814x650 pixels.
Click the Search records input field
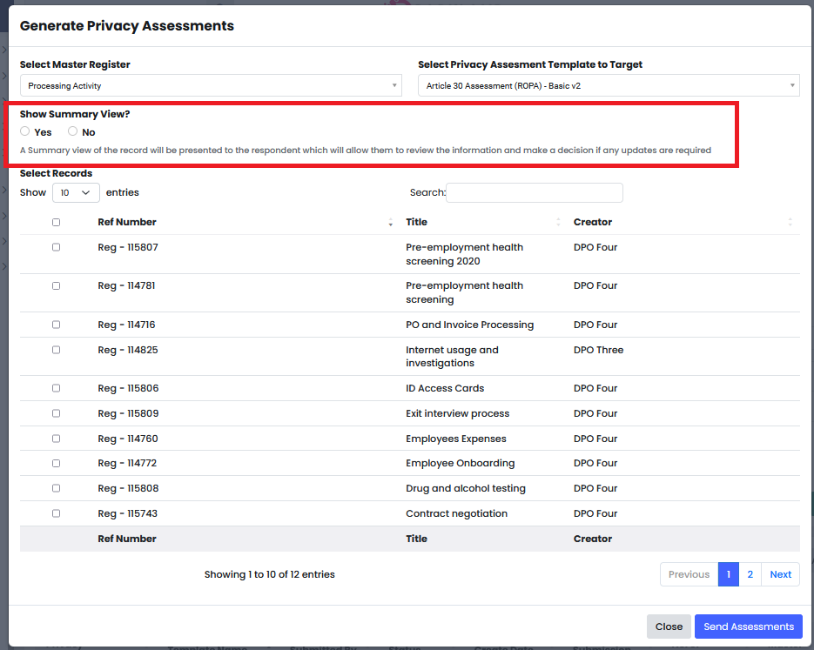(535, 192)
